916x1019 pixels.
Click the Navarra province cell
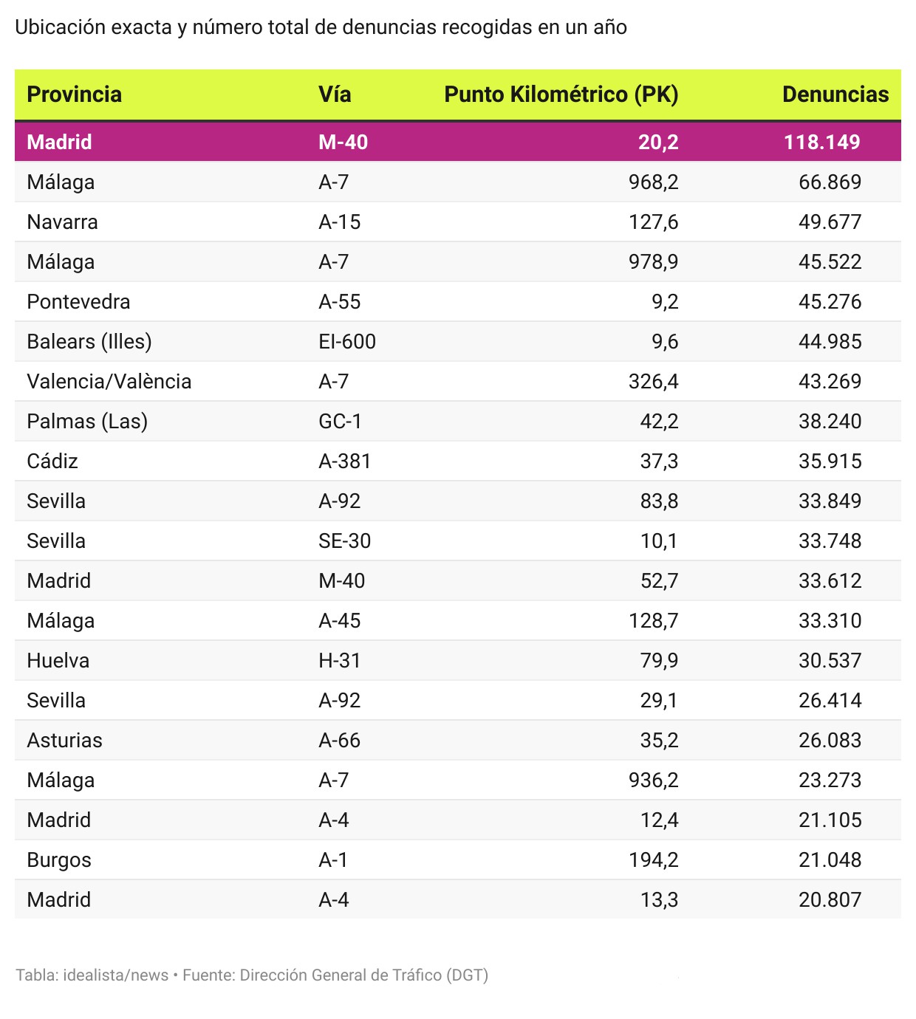[62, 222]
